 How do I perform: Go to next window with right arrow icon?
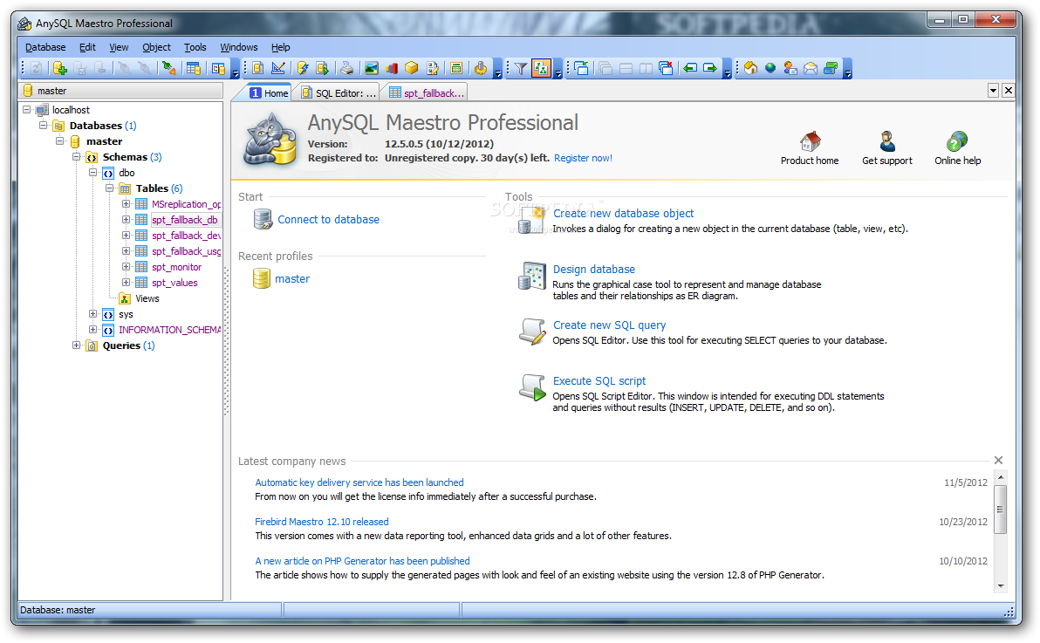click(710, 68)
